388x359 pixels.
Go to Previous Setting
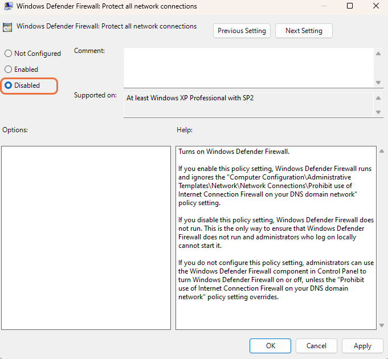tap(242, 31)
